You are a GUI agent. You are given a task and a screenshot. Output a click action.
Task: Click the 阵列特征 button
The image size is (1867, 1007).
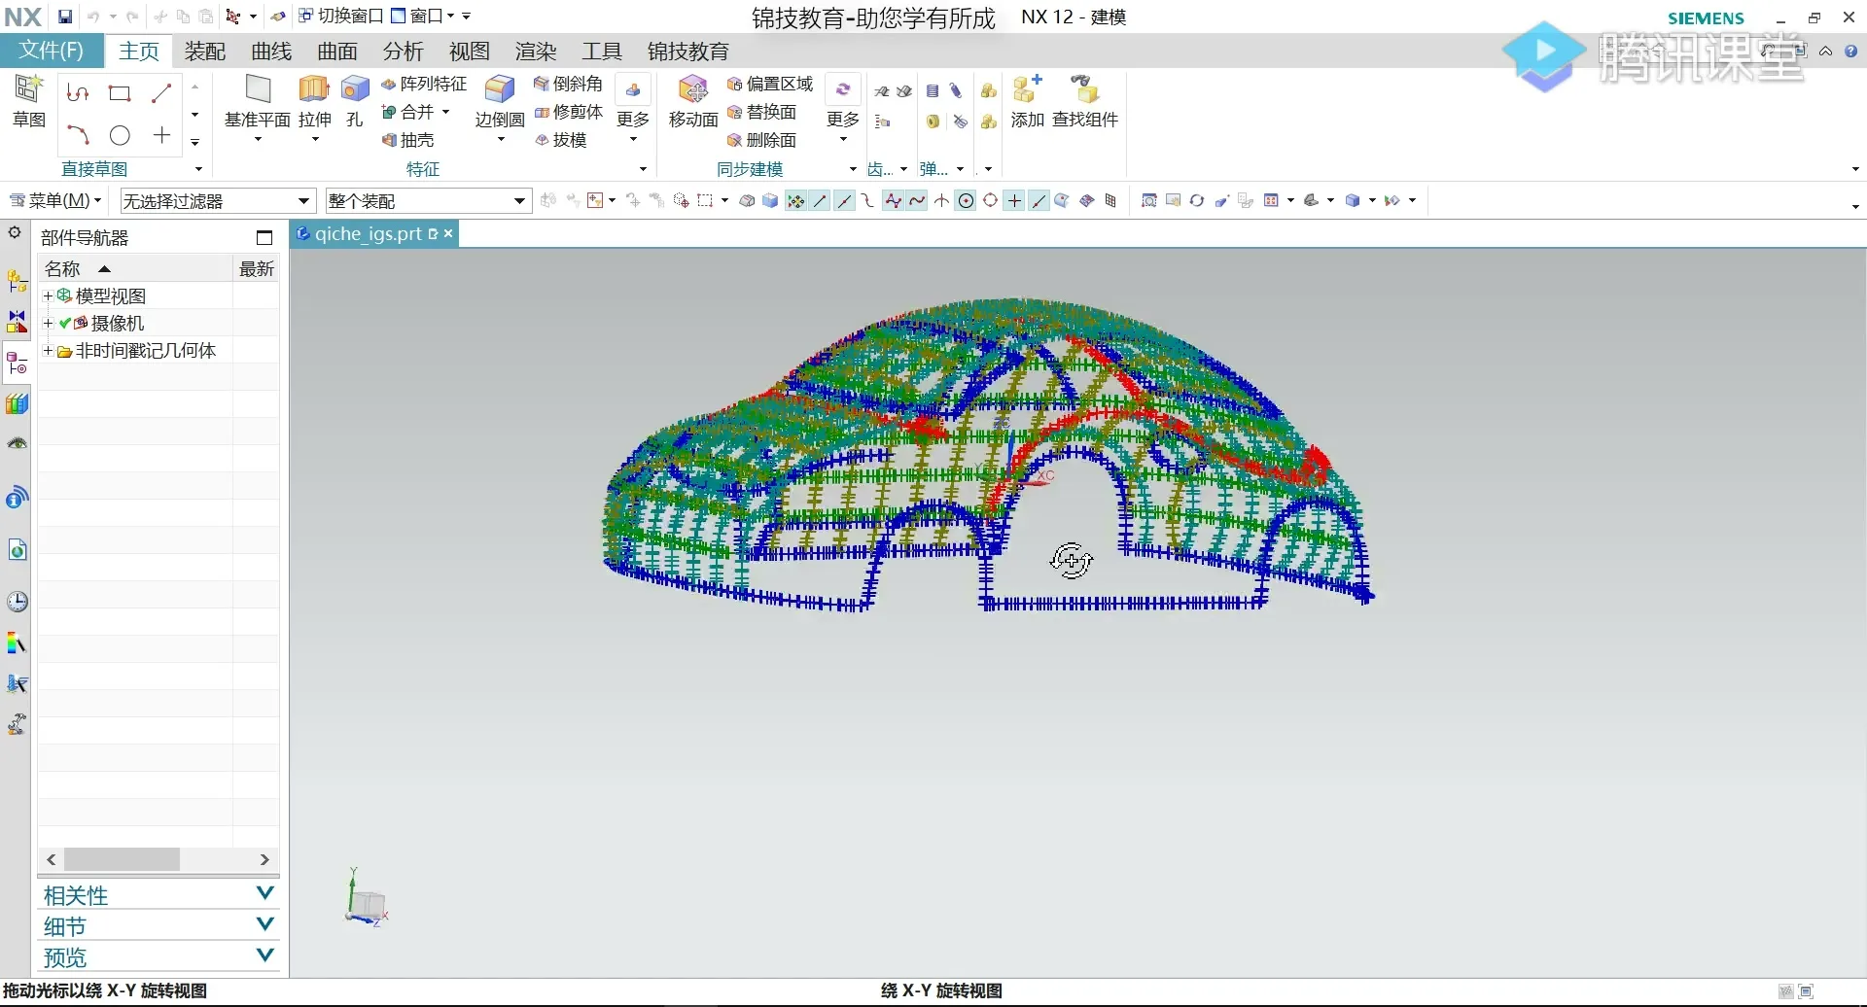(x=425, y=85)
